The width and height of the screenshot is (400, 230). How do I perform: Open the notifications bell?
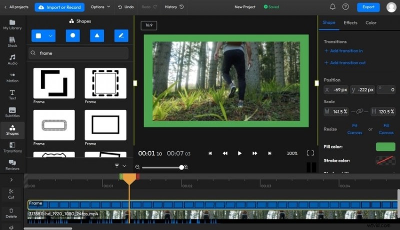pyautogui.click(x=332, y=7)
